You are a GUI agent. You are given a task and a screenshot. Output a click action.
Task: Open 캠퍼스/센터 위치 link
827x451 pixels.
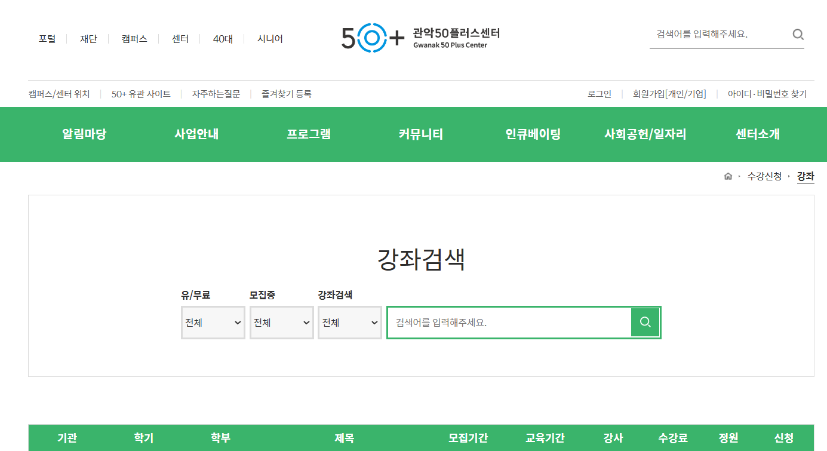pos(59,94)
